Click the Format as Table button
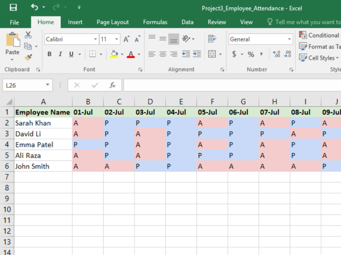This screenshot has width=341, height=255. (x=320, y=47)
